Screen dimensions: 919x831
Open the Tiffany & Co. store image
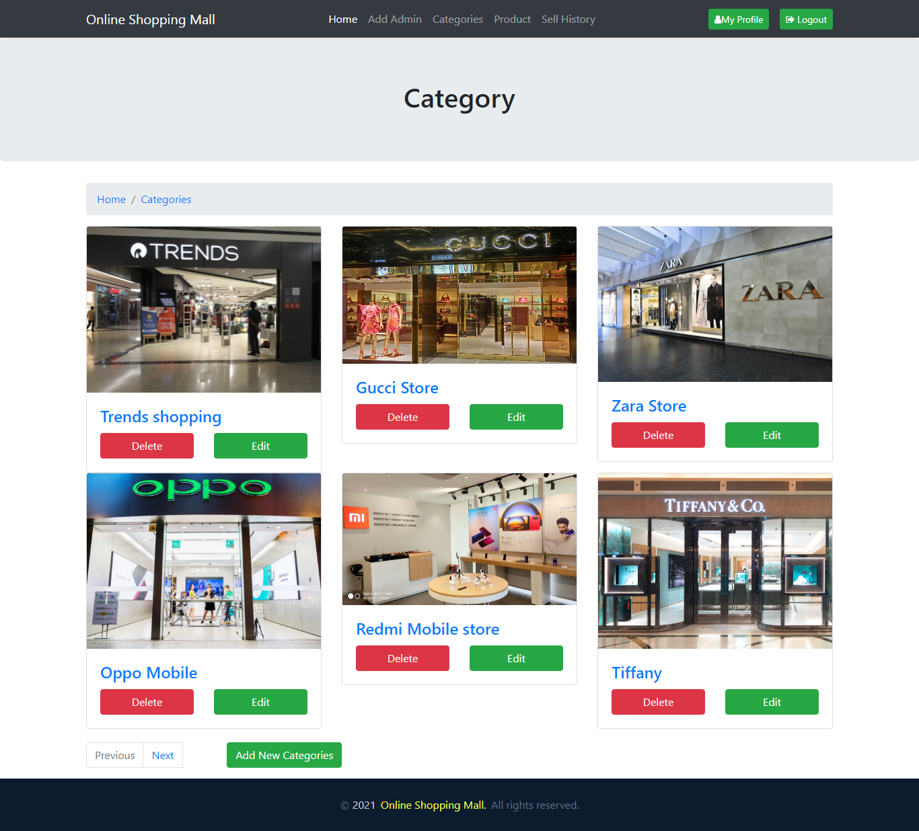coord(715,561)
